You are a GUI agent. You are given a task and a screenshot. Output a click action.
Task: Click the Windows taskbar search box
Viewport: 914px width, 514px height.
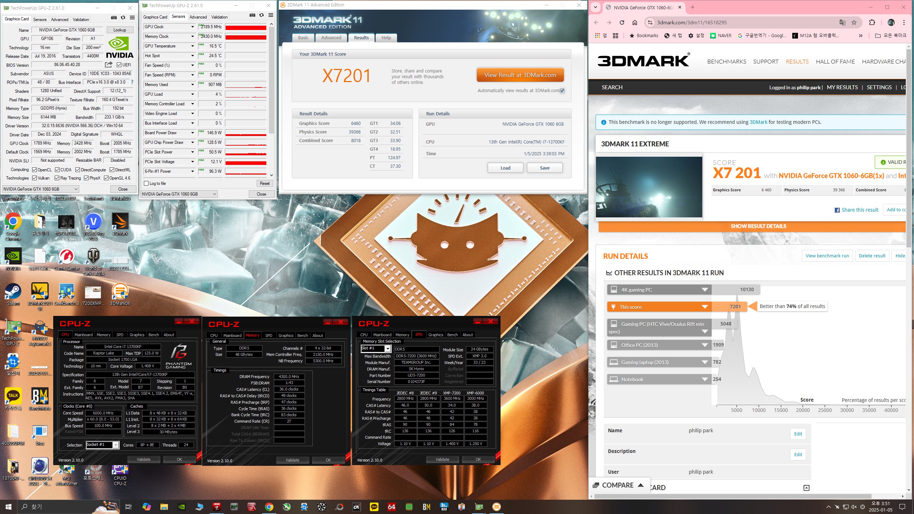(68, 507)
